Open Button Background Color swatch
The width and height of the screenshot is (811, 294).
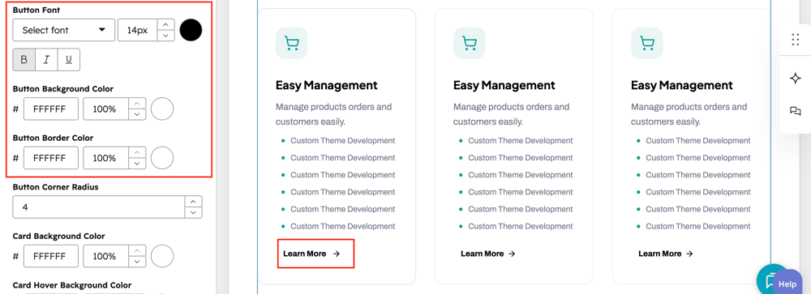coord(162,109)
